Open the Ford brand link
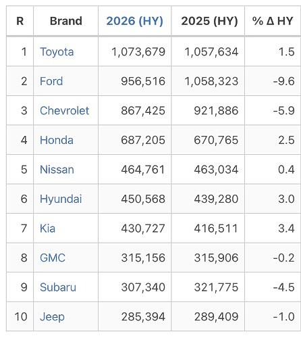The height and width of the screenshot is (338, 301). 51,81
